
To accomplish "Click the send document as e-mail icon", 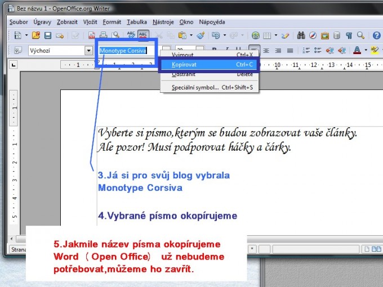I will (60, 35).
